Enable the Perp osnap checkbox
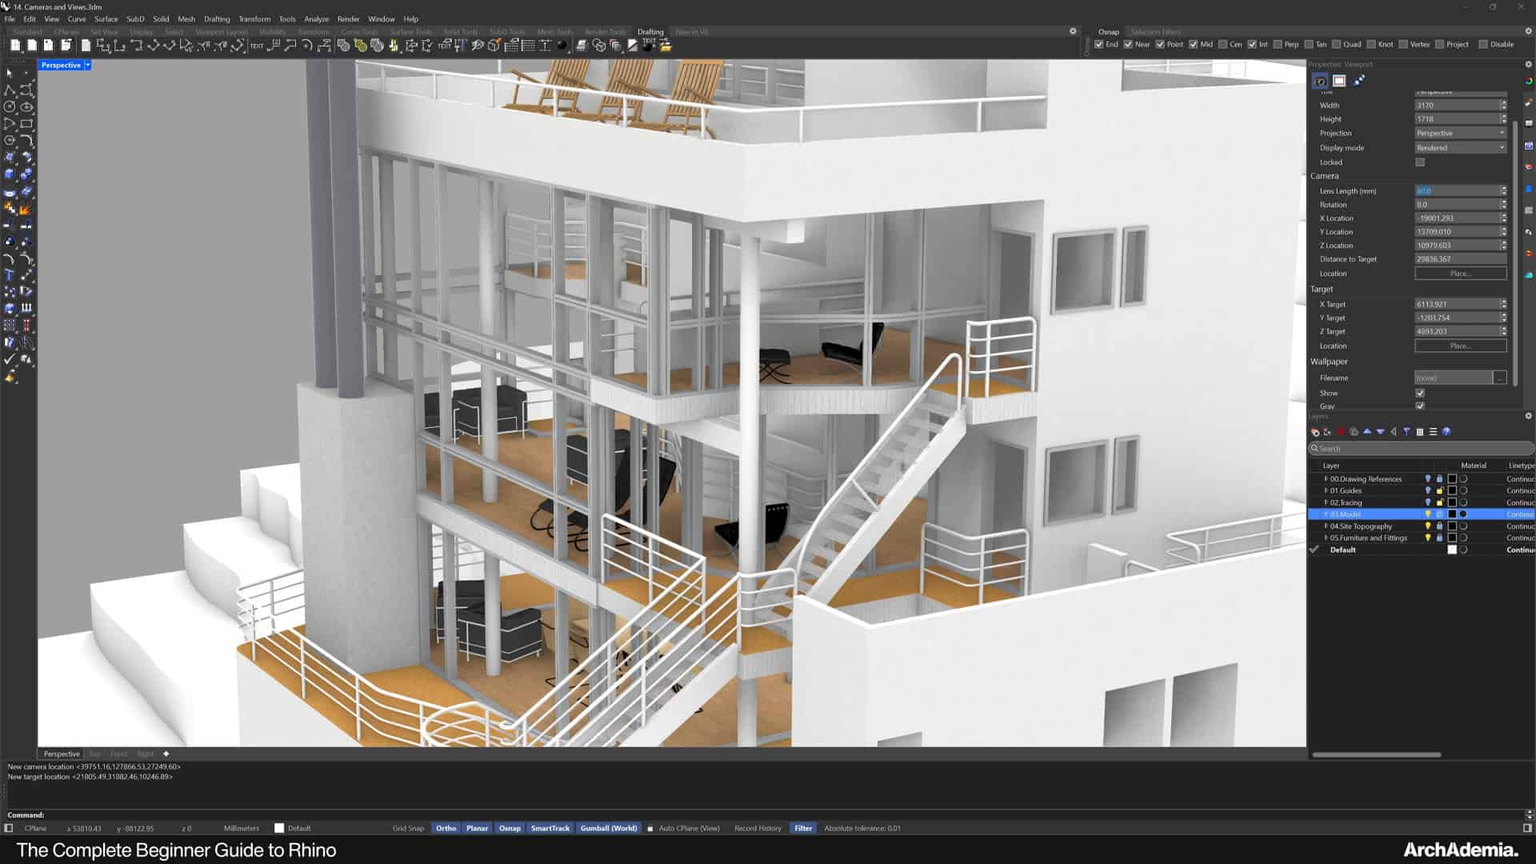 click(1278, 45)
